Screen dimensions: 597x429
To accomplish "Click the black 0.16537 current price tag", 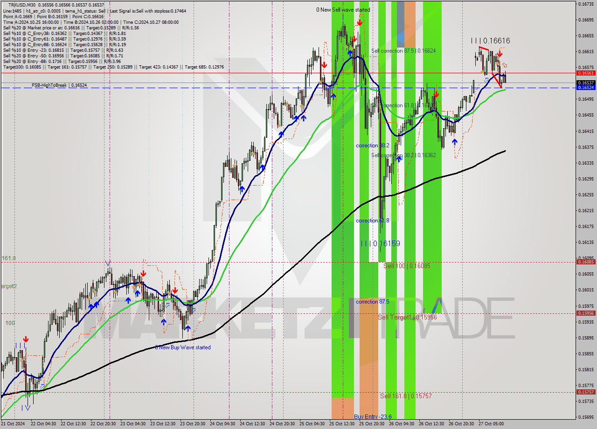I will (x=586, y=83).
